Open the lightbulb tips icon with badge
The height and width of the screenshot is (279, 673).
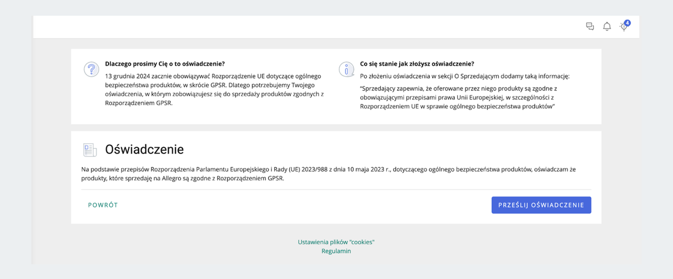(624, 26)
